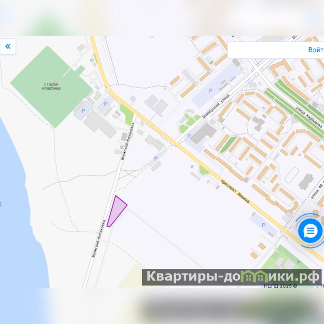
Task: Click the Оломоуцкая улица street label
Action: pyautogui.click(x=216, y=106)
